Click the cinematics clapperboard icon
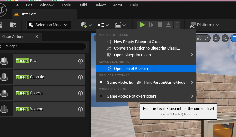 click(x=118, y=25)
